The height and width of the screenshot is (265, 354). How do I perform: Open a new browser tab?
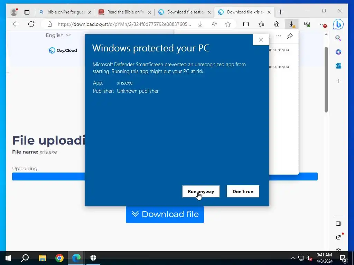(280, 12)
